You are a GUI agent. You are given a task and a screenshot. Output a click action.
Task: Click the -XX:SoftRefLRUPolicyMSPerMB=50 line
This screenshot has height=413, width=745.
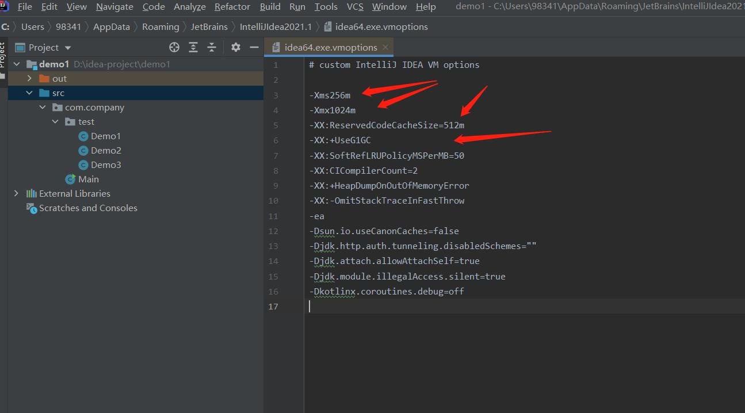tap(387, 156)
